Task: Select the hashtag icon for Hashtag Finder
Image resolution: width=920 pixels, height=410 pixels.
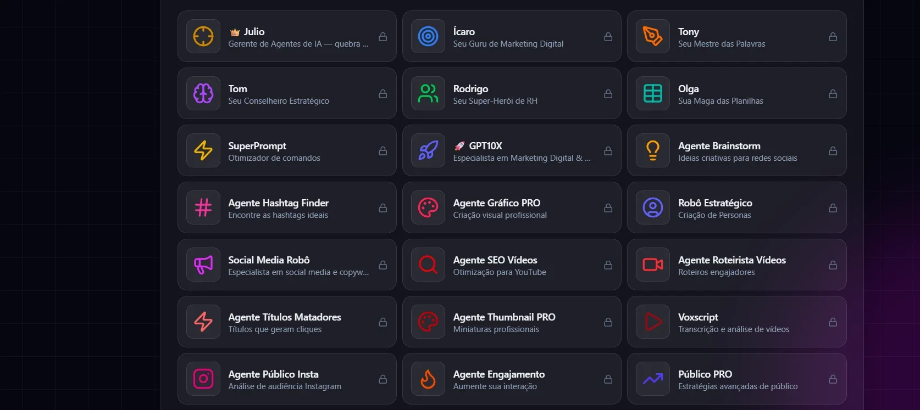Action: pos(203,207)
